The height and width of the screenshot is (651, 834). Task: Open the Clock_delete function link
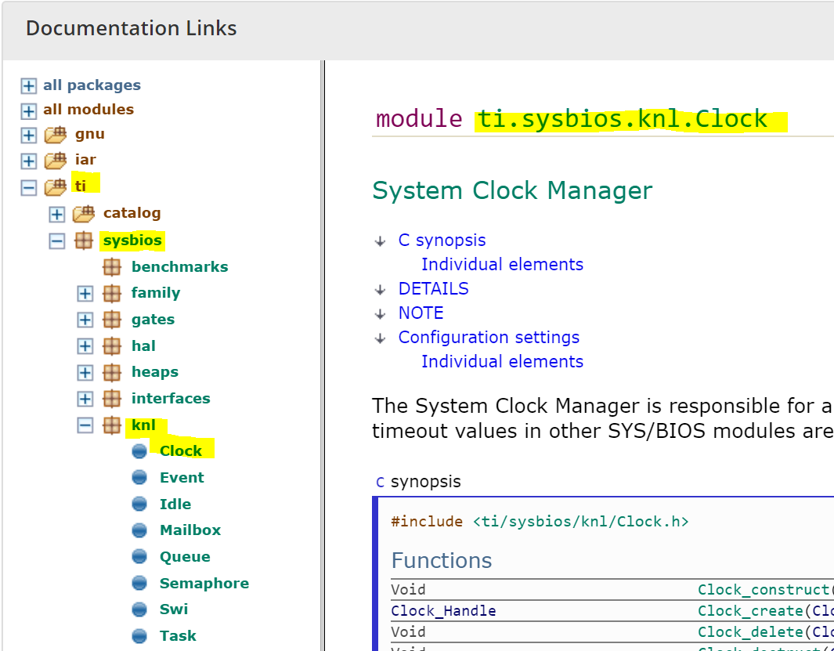[750, 632]
